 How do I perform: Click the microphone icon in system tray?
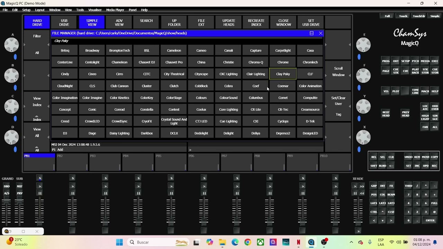(x=370, y=242)
